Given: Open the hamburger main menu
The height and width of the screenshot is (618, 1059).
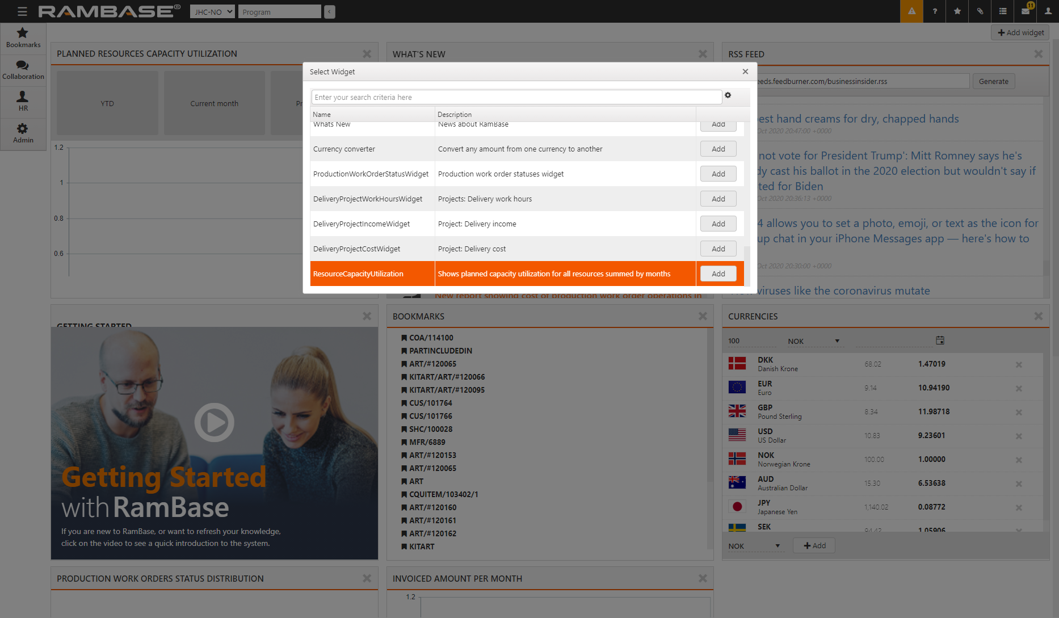Looking at the screenshot, I should click(x=22, y=11).
